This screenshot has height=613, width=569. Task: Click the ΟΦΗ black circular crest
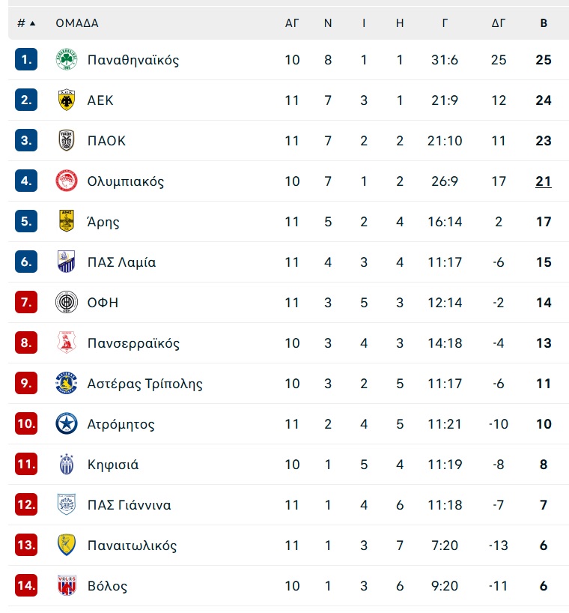pyautogui.click(x=67, y=302)
